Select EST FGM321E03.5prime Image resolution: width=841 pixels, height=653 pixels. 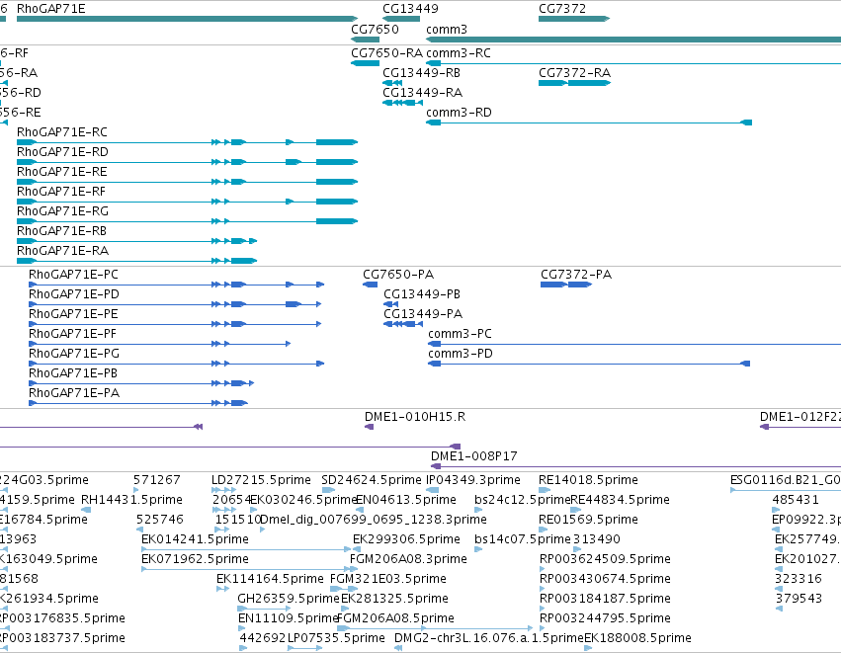point(344,589)
